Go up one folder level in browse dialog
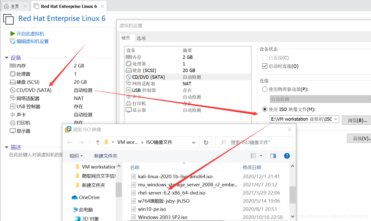Screen dimensions: 371x221 [x=98, y=142]
